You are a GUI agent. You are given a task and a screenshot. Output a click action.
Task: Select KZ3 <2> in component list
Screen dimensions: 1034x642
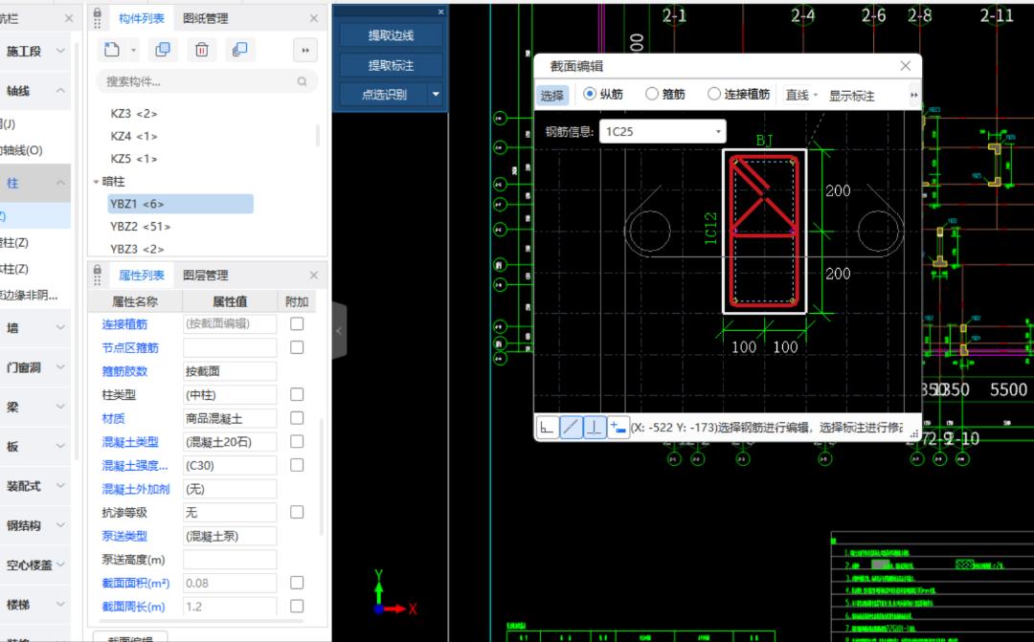134,113
